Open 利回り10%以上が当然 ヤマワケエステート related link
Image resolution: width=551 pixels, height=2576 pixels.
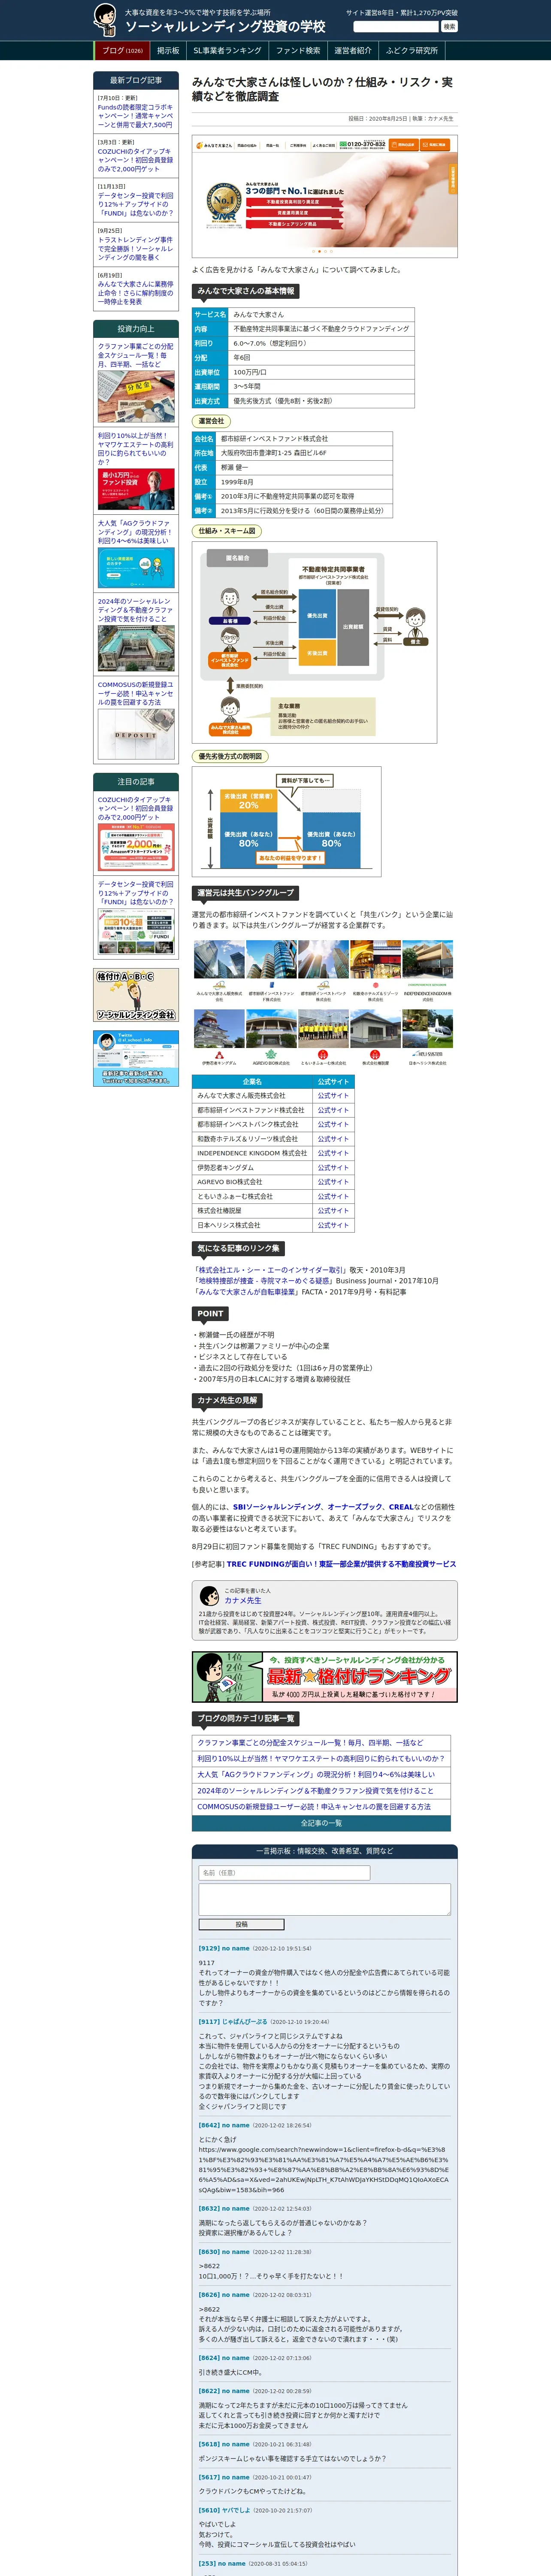tap(321, 1758)
